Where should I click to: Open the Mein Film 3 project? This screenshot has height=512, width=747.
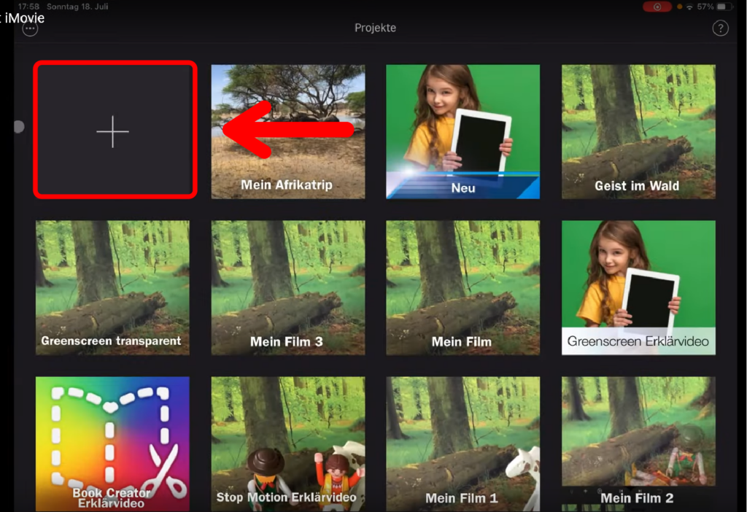click(287, 287)
